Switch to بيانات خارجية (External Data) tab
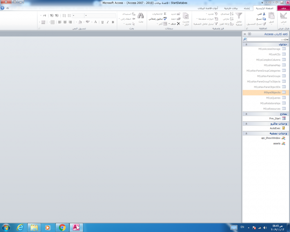This screenshot has height=232, width=290. coord(231,8)
